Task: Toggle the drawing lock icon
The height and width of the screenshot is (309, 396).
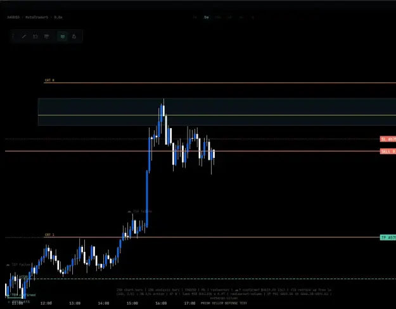Action: [x=74, y=36]
